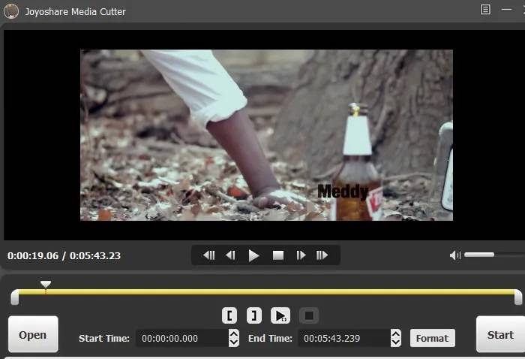The image size is (525, 359).
Task: Click the Open button
Action: (x=33, y=334)
